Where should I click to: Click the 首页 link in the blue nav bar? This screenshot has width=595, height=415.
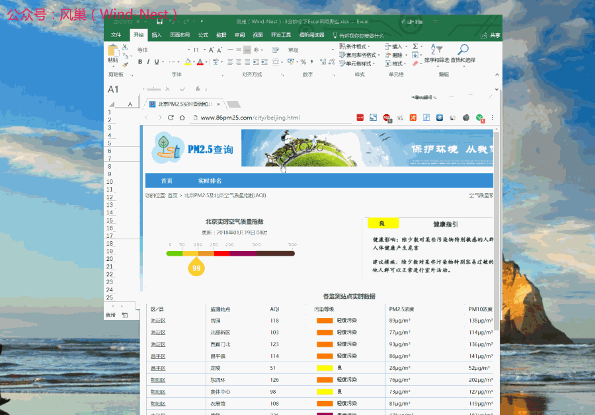point(167,181)
